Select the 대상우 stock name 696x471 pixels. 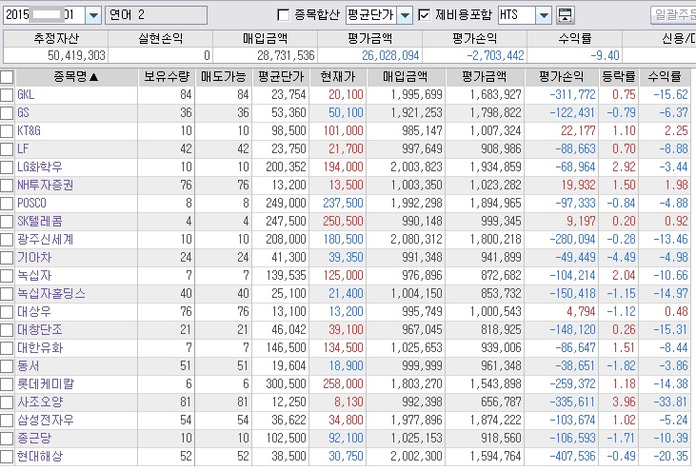coord(34,312)
